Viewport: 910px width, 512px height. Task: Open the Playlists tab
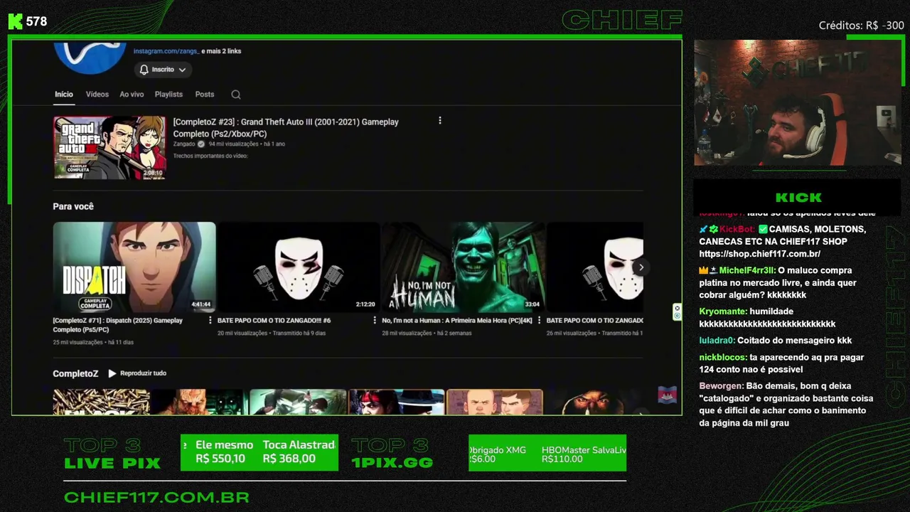(168, 95)
